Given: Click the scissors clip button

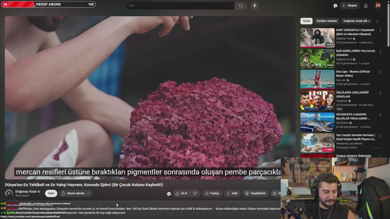Looking at the screenshot, I should coord(275,193).
